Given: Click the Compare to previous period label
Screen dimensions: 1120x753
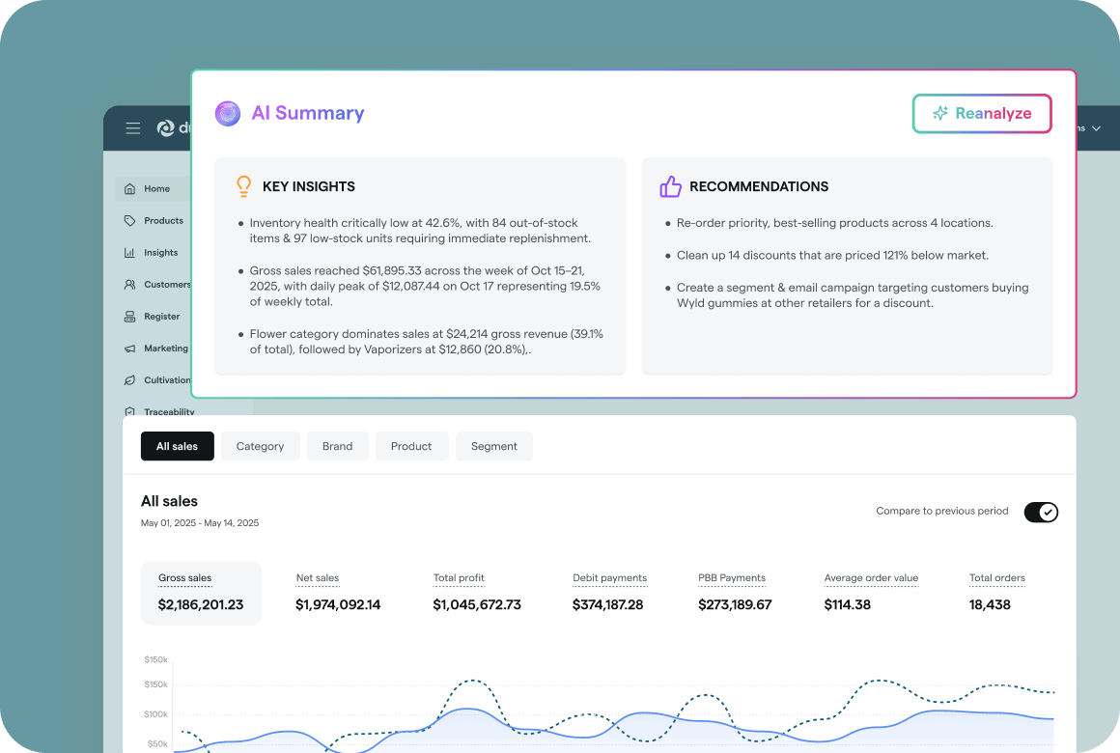Looking at the screenshot, I should tap(942, 511).
